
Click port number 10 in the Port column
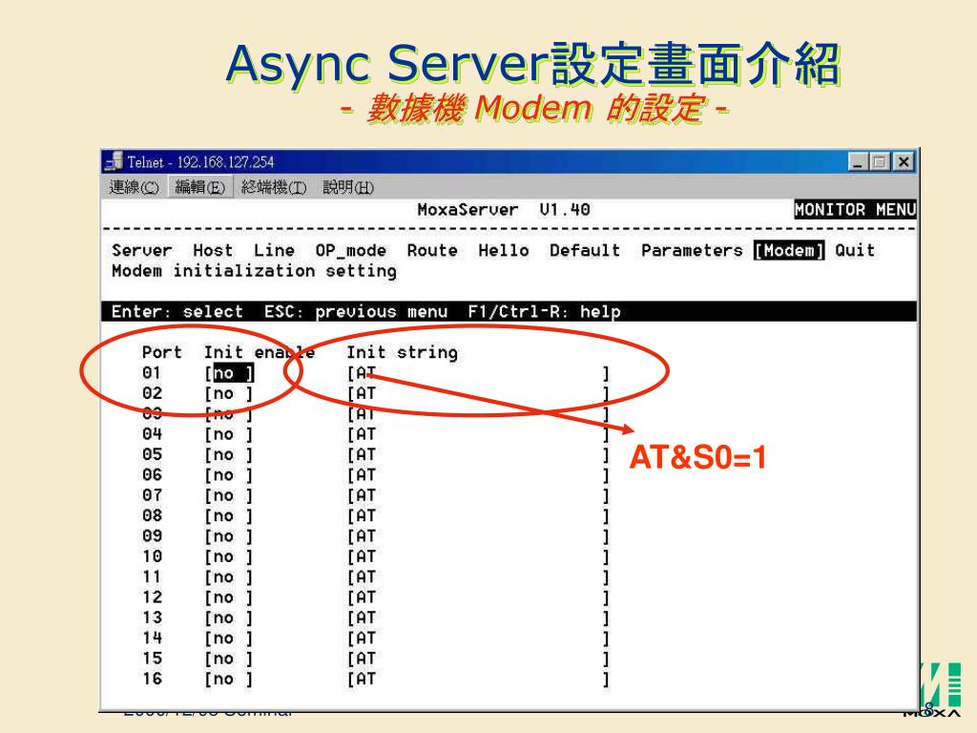point(152,556)
